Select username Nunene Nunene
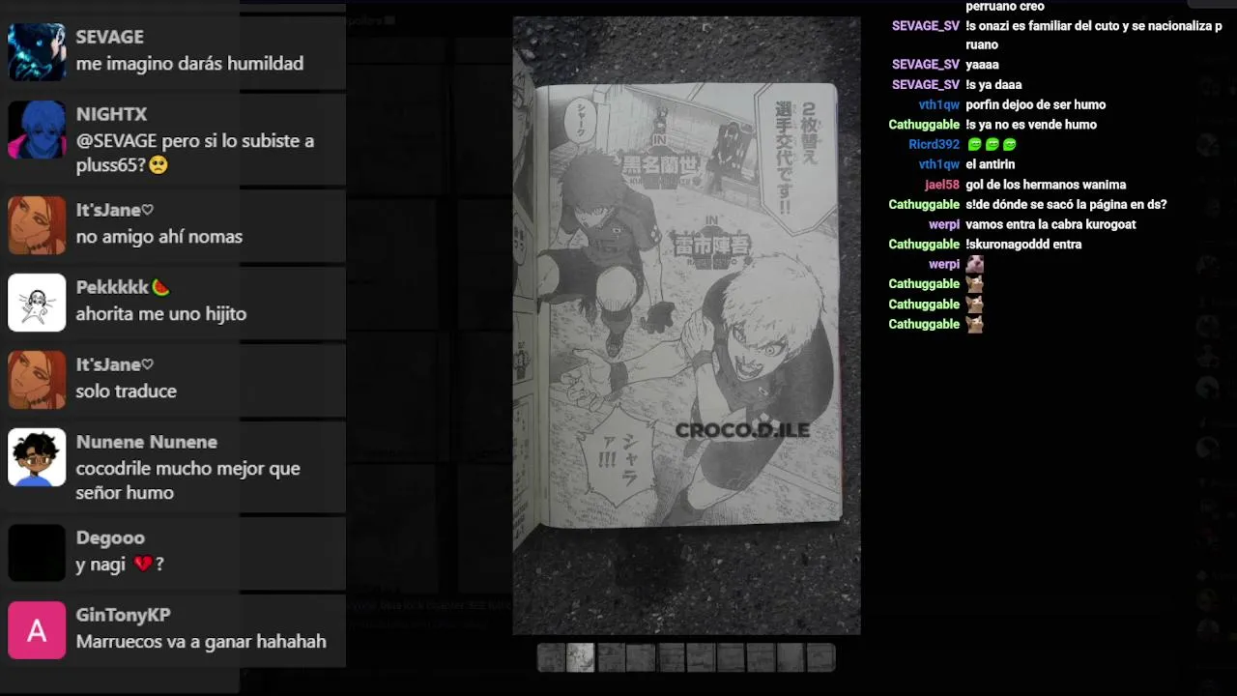The width and height of the screenshot is (1237, 696). (147, 442)
